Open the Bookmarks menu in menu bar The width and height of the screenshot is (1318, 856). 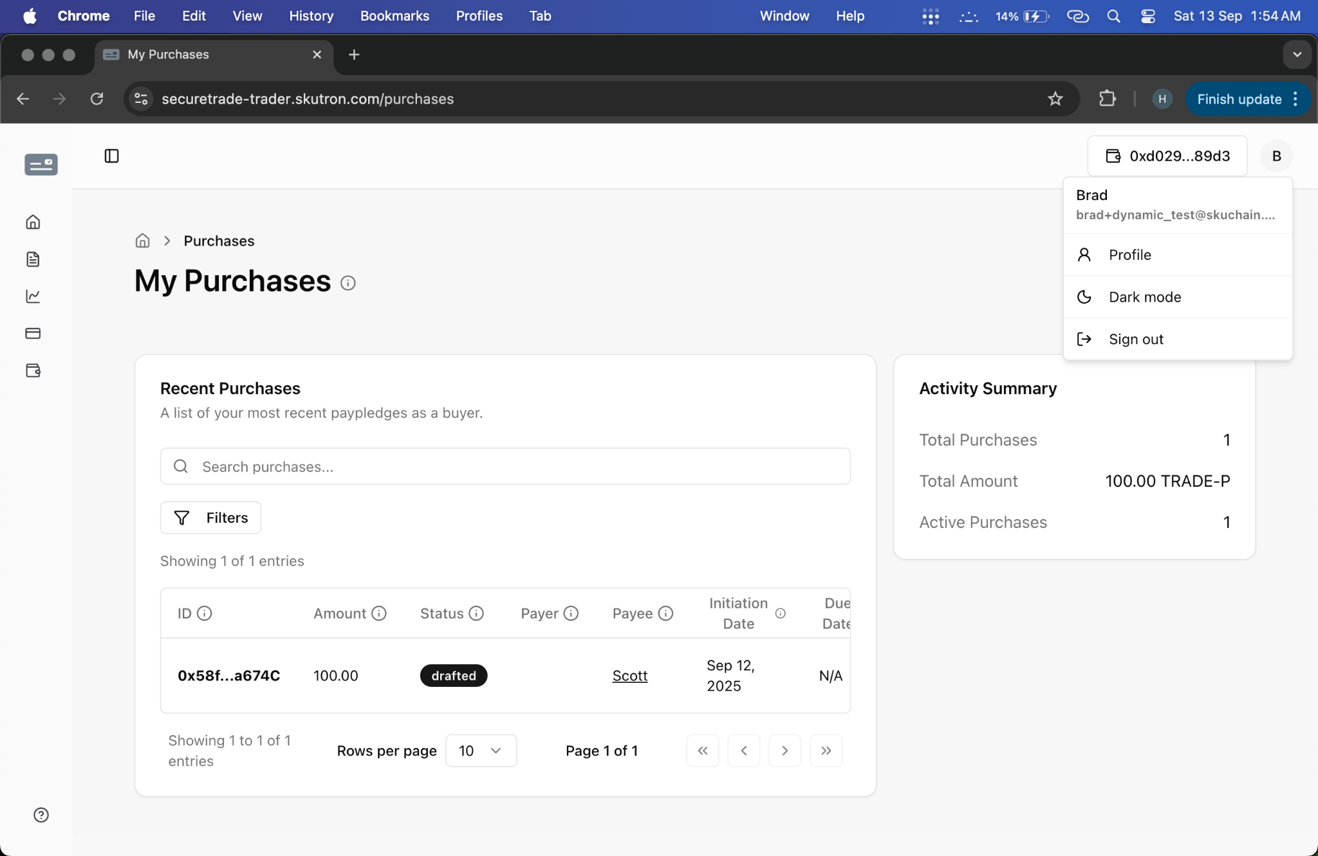point(394,15)
